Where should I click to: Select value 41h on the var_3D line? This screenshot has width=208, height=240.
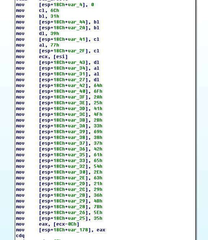[x=98, y=109]
